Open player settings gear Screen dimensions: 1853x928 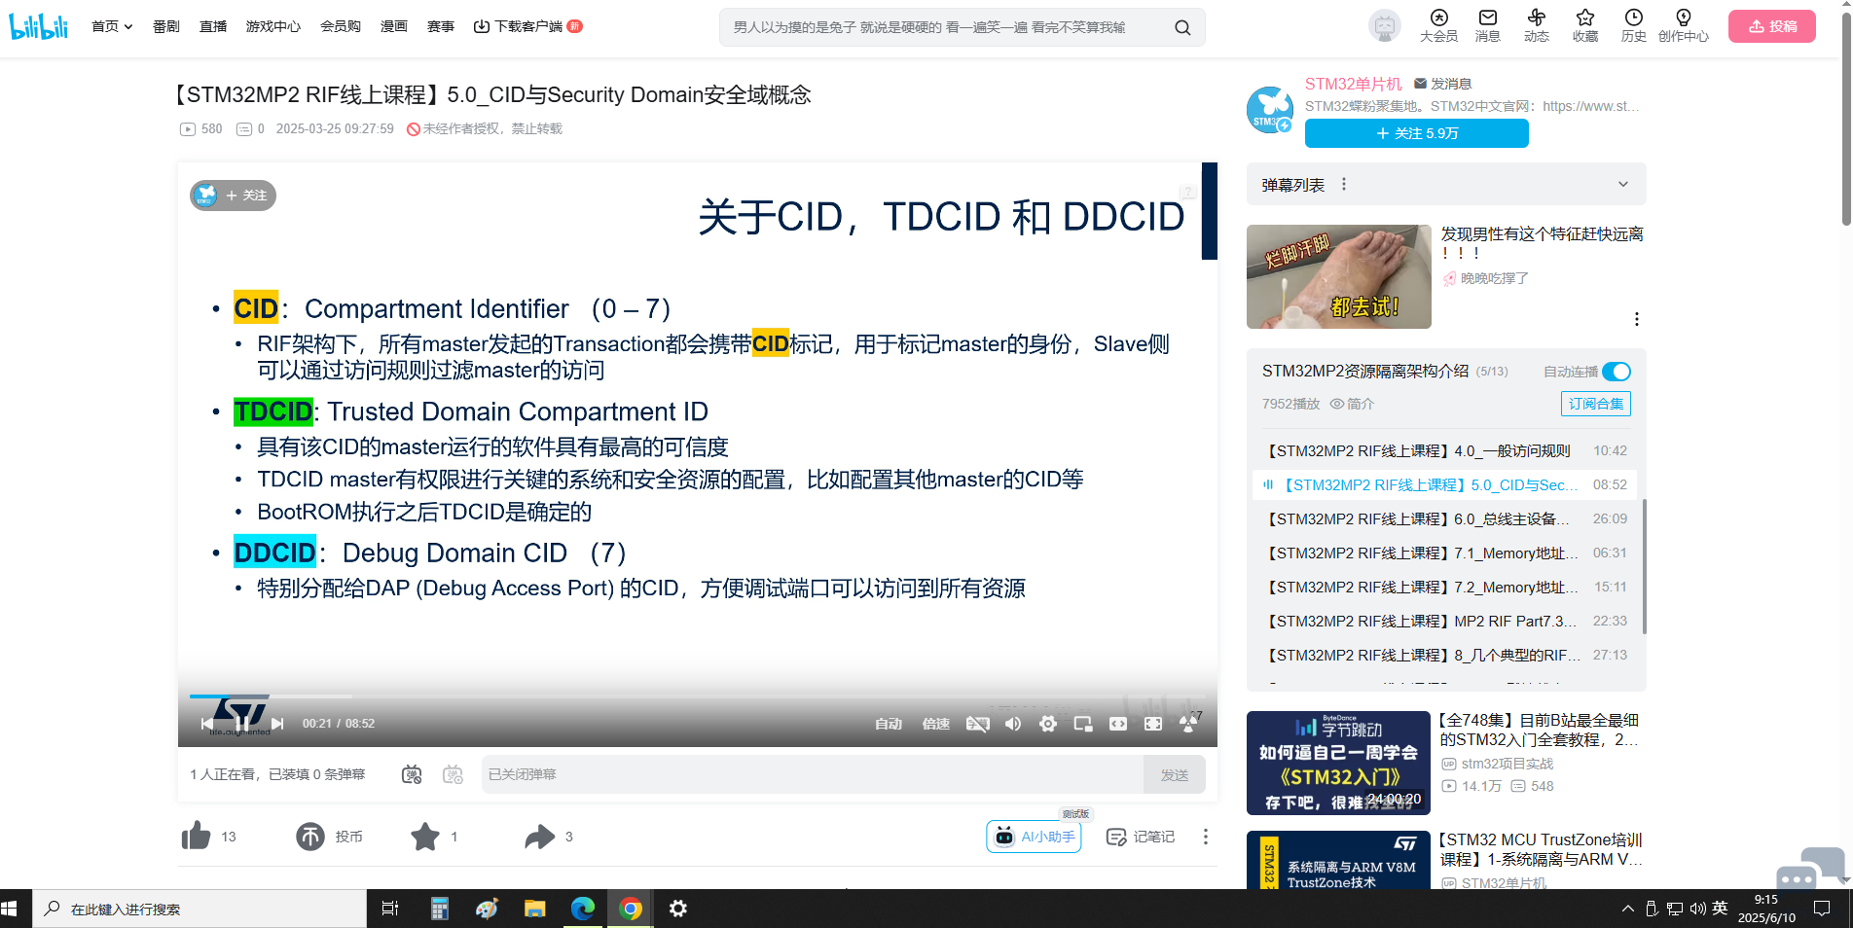pyautogui.click(x=1048, y=723)
